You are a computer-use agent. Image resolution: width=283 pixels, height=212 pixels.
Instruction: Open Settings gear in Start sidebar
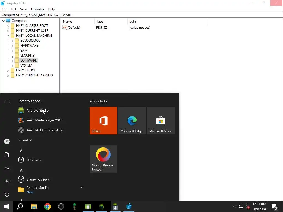point(7,181)
